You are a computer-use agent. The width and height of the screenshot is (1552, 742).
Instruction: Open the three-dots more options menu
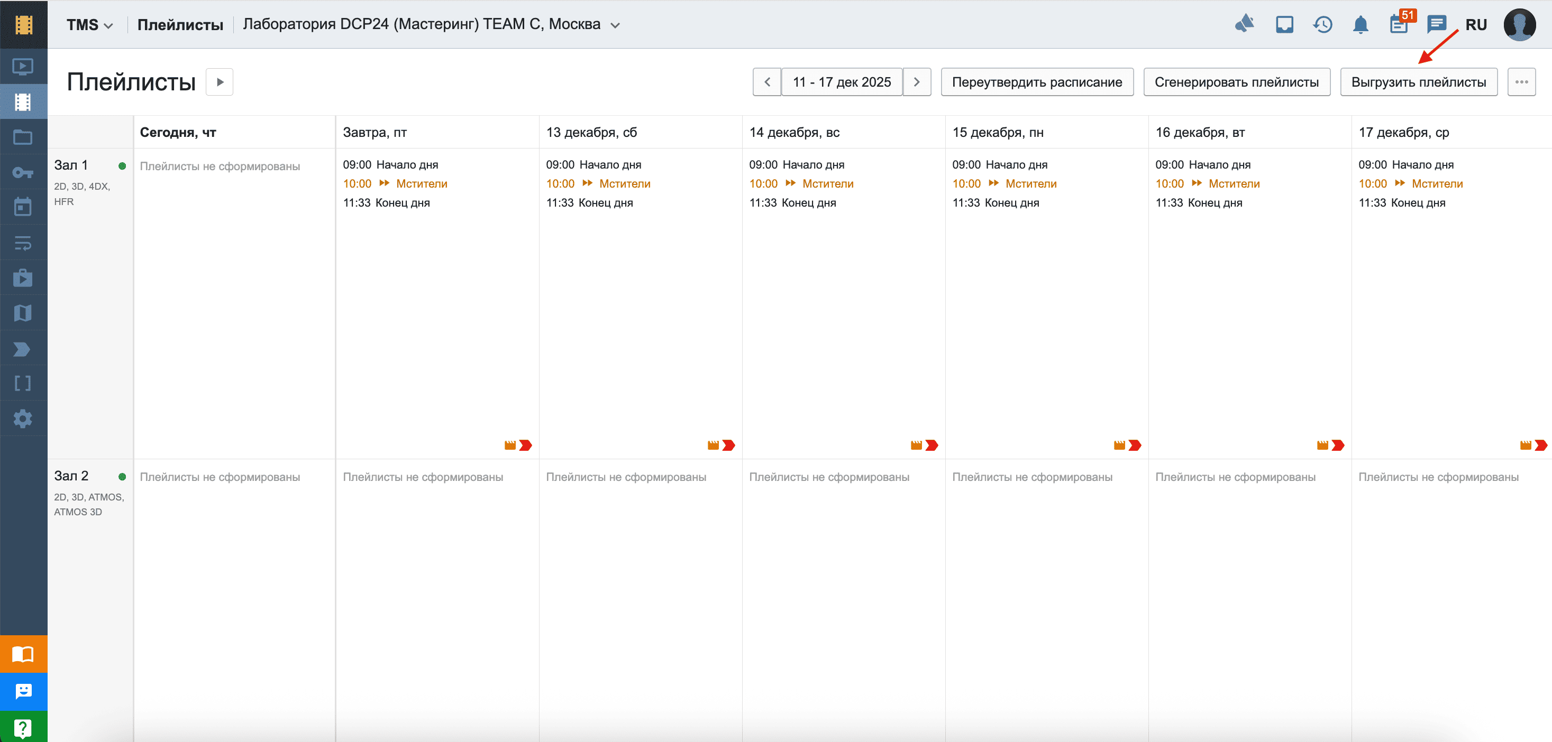coord(1521,82)
